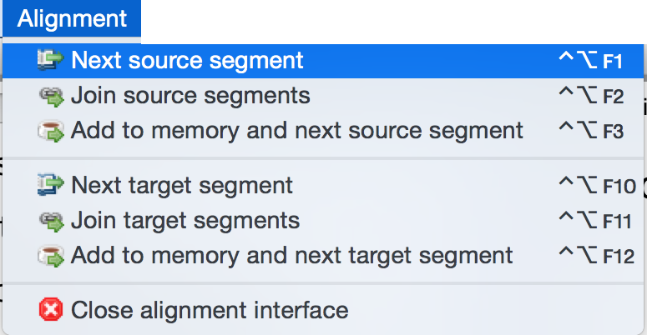Viewport: 647px width, 335px height.
Task: Choose the "Join target segments" label
Action: point(185,221)
